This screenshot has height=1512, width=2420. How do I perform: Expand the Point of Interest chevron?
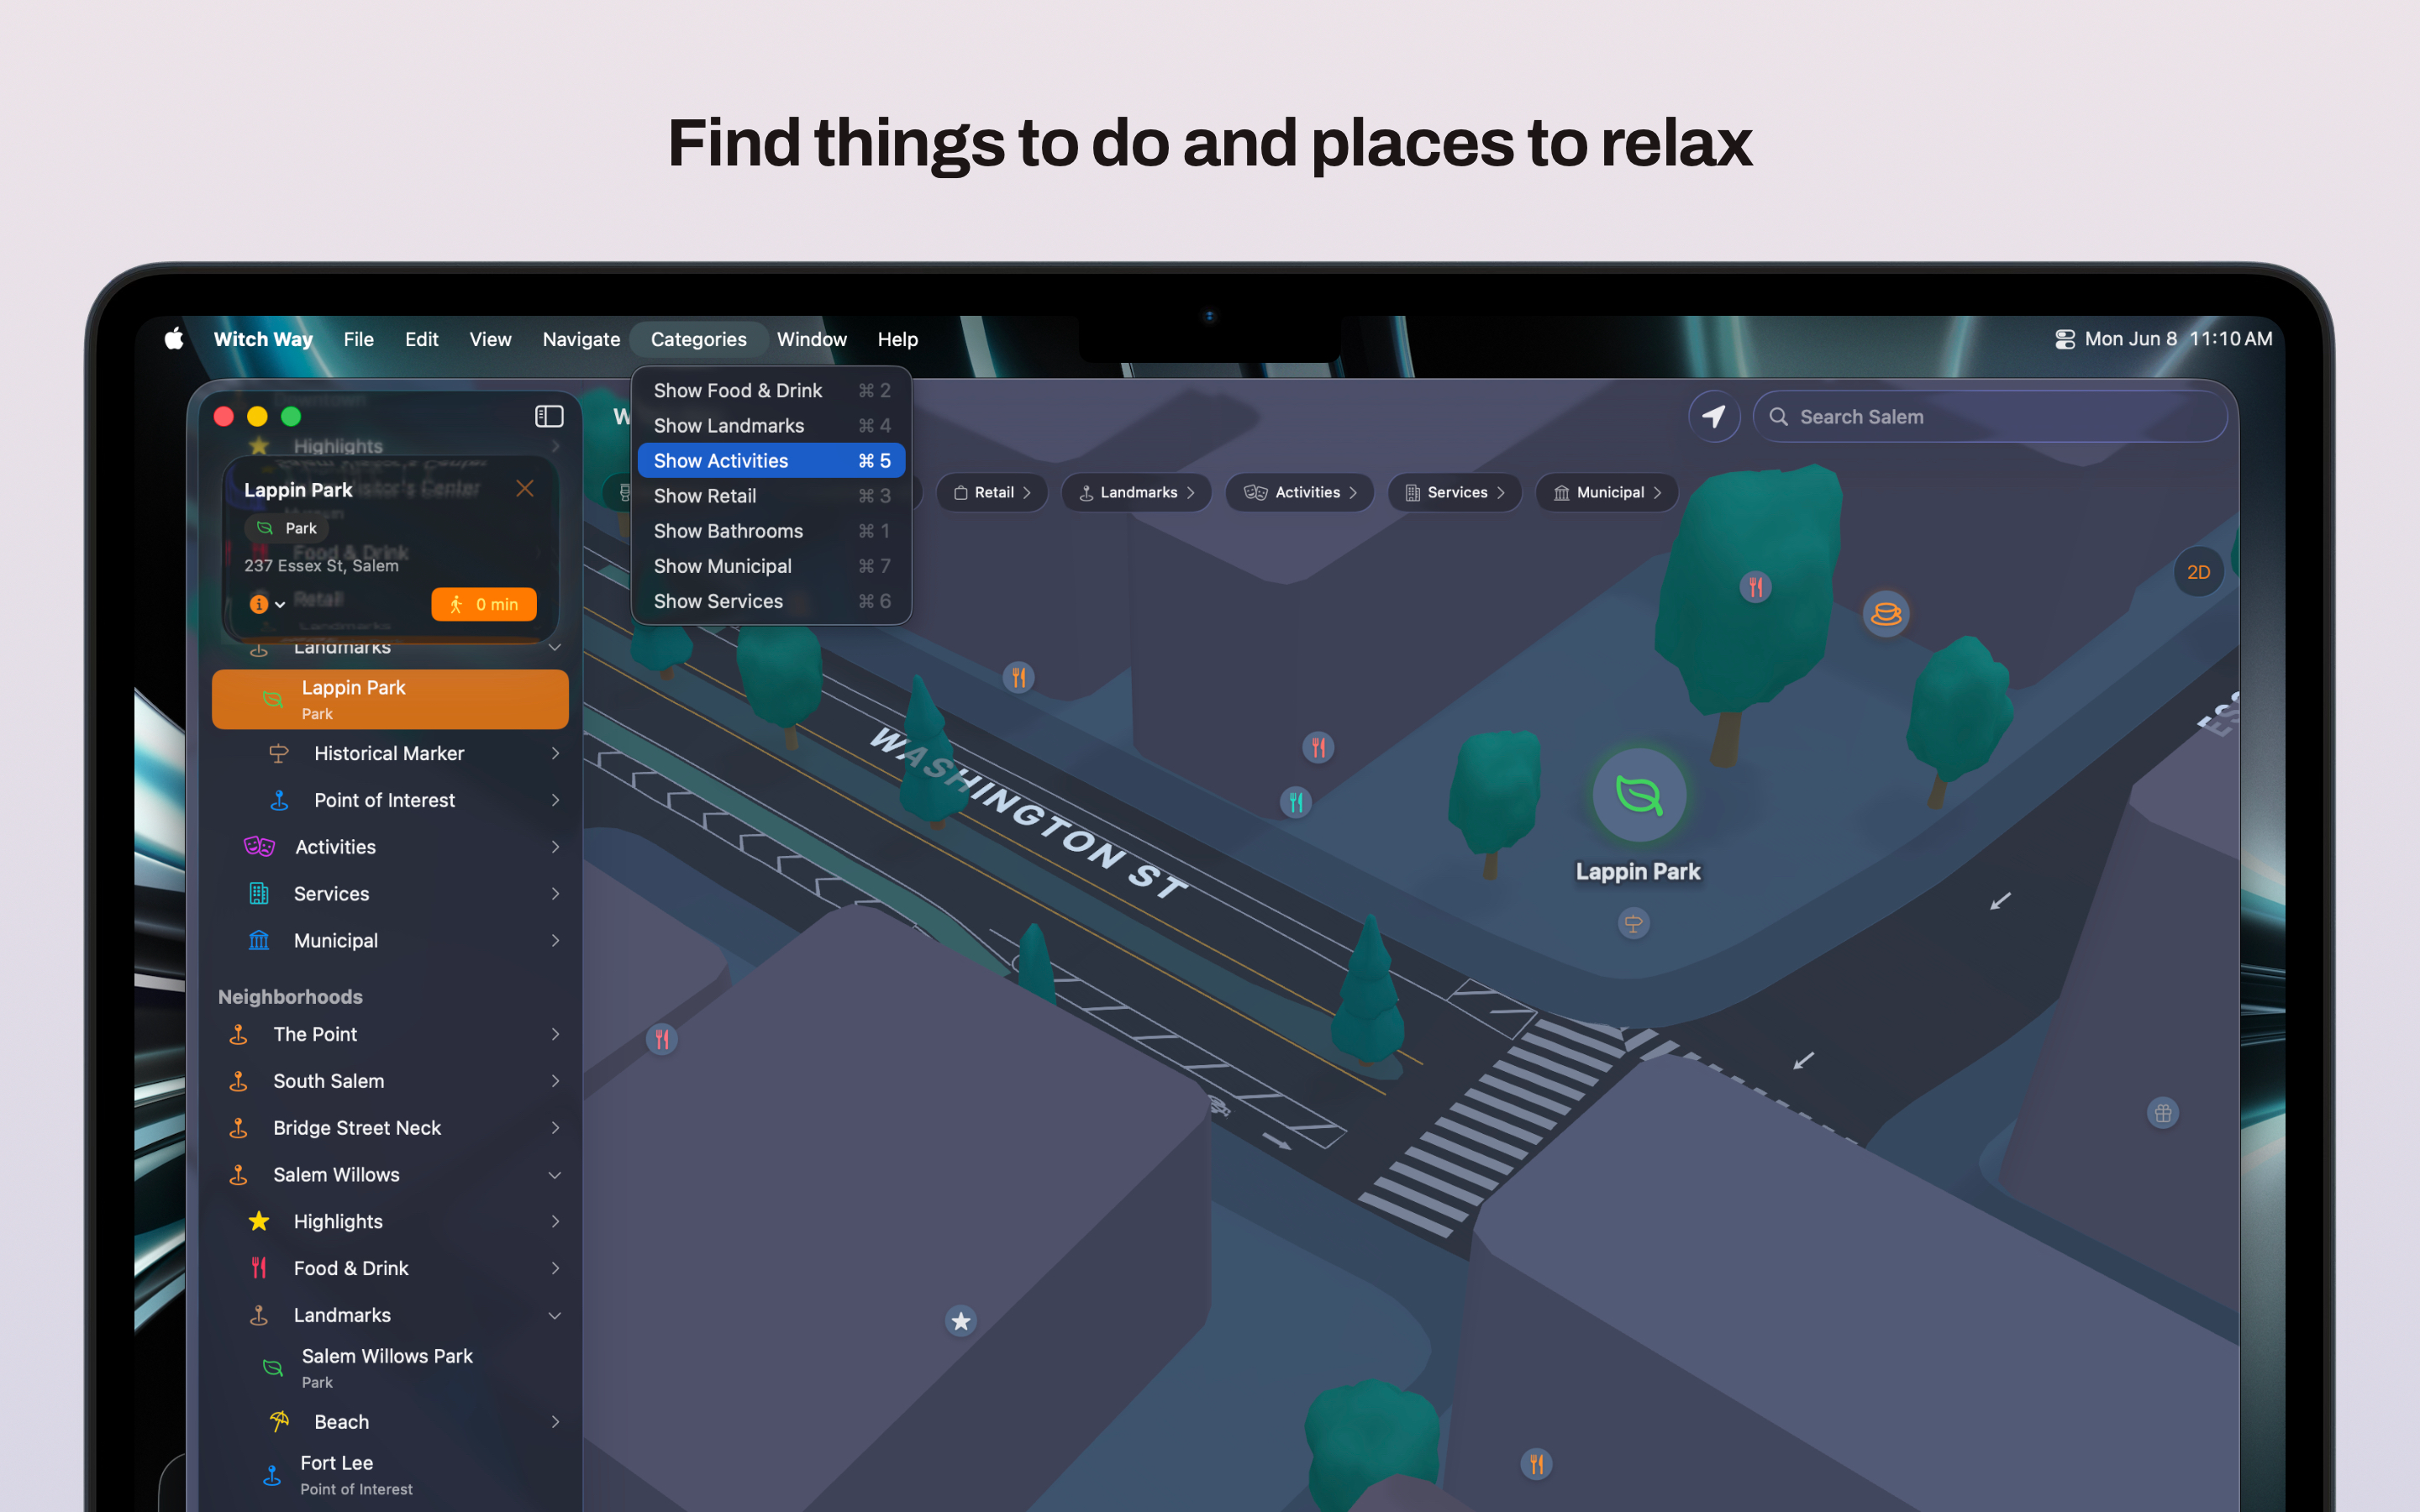555,800
